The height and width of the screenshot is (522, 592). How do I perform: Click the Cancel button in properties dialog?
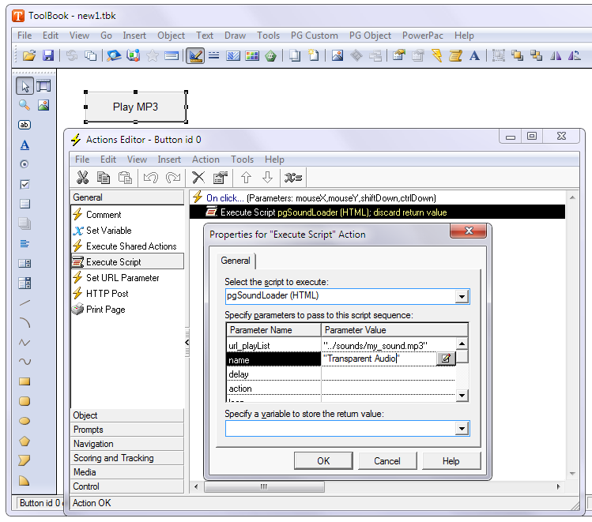(x=387, y=461)
